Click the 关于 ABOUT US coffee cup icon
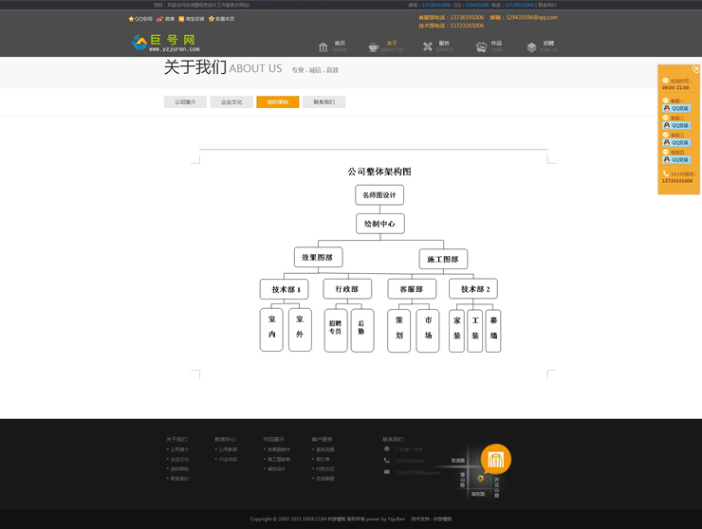 374,46
